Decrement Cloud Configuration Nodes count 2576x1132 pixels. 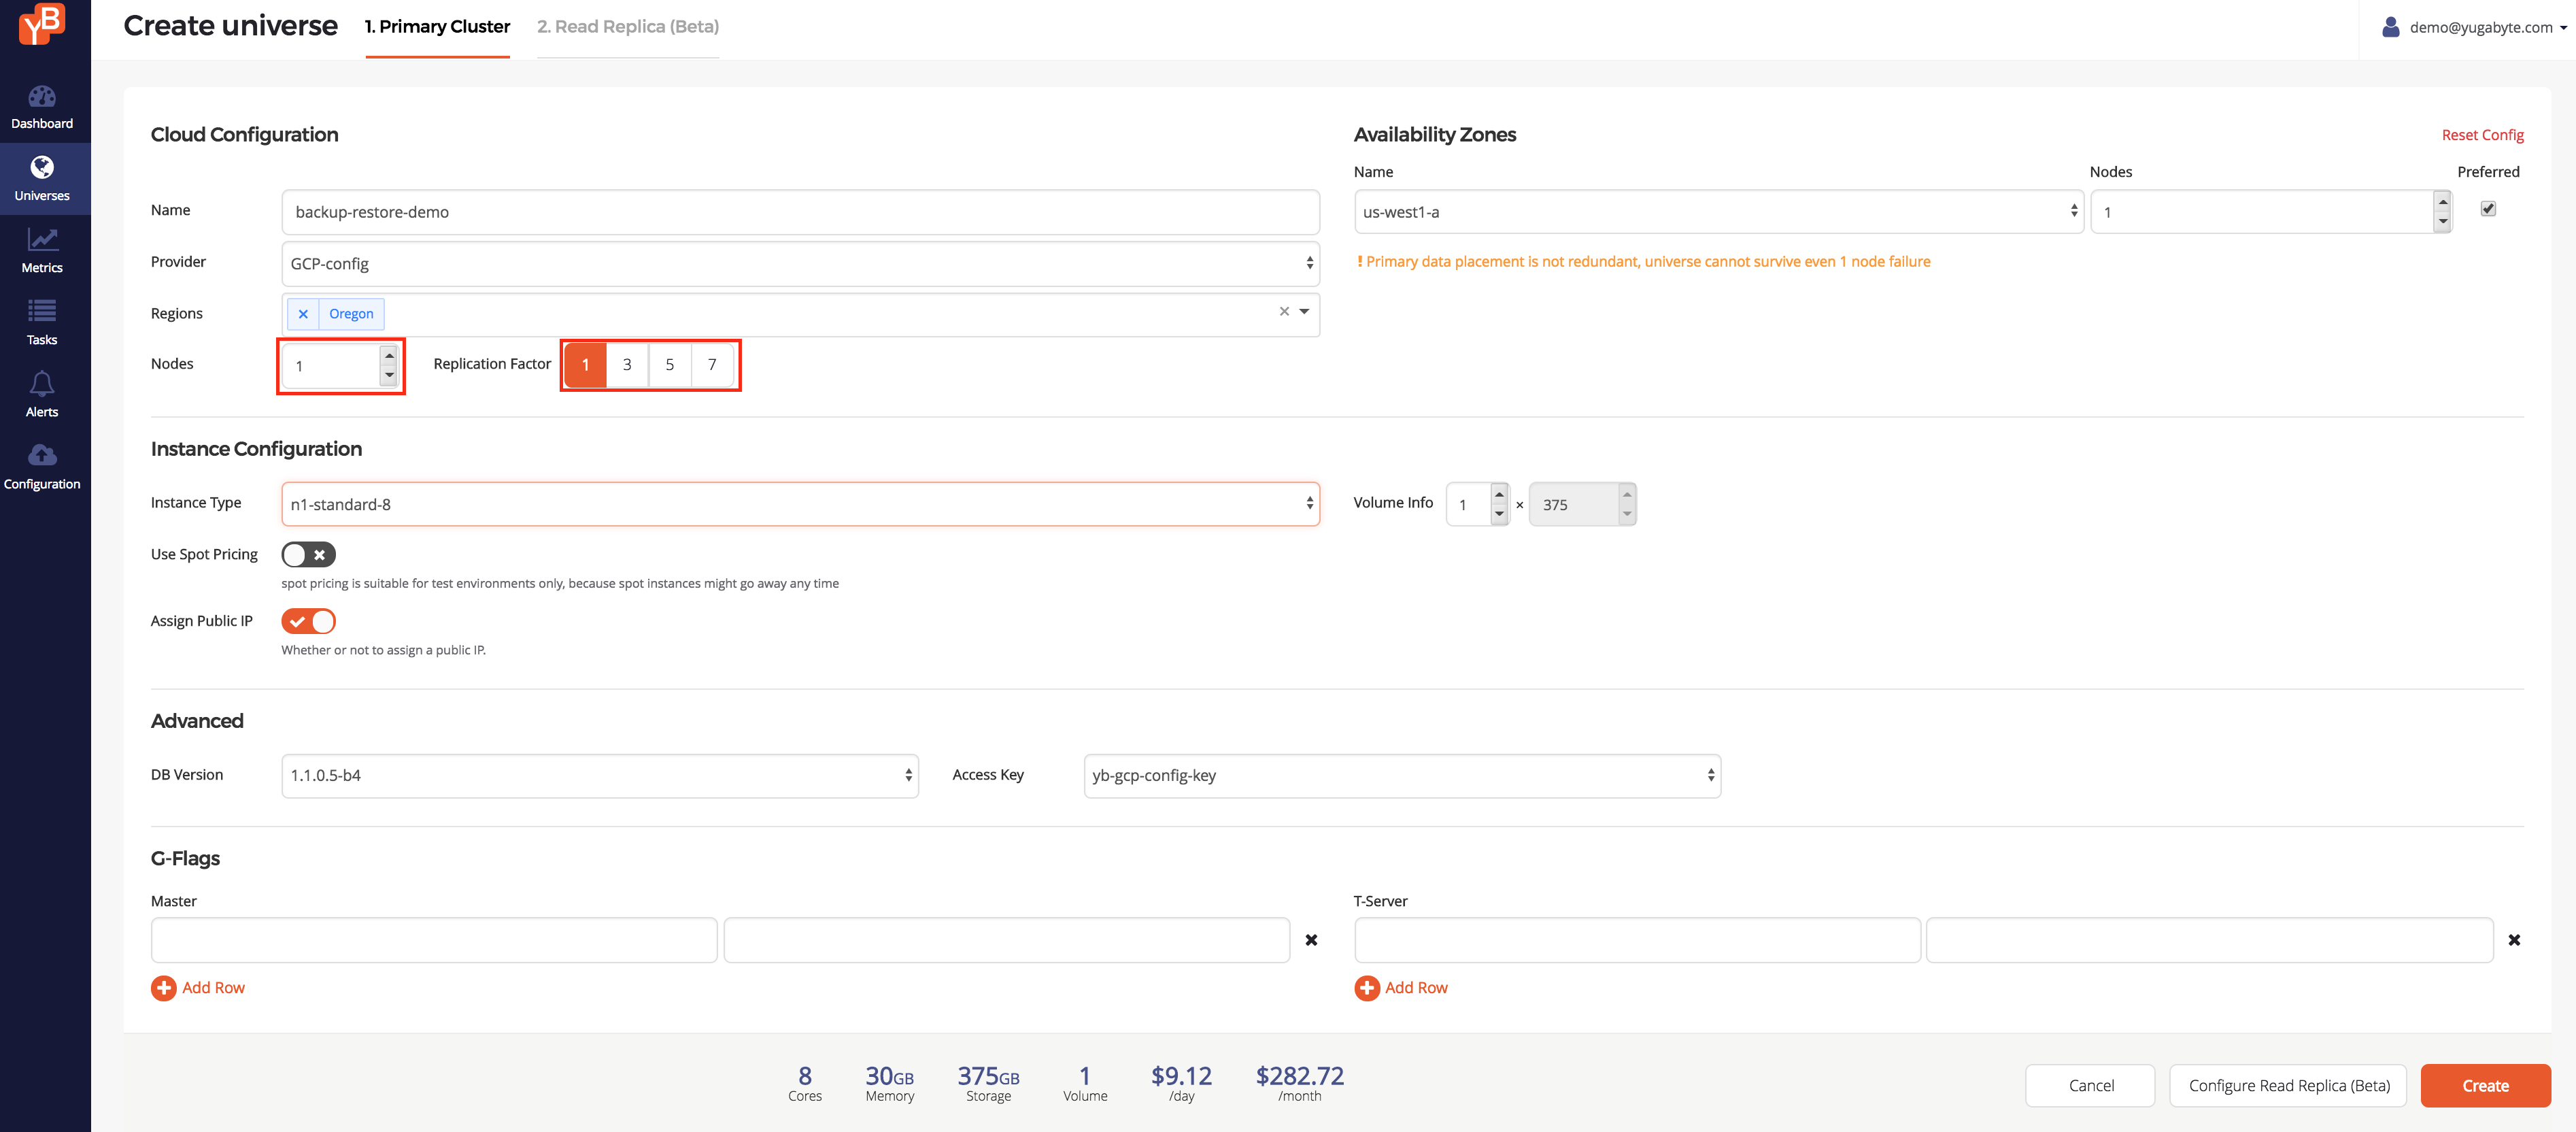(389, 375)
